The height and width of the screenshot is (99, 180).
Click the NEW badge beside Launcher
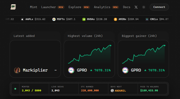point(61,7)
